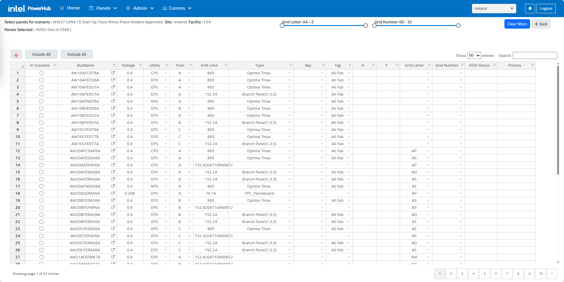Open the Admin menu
Viewport: 564px width, 282px height.
click(140, 8)
